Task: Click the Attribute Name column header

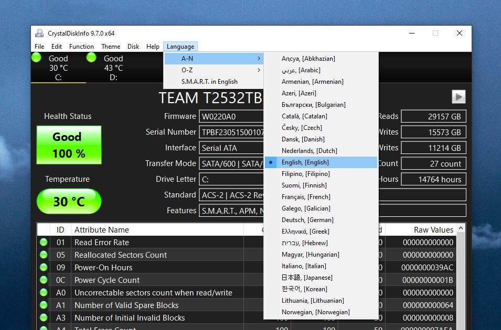Action: 157,230
